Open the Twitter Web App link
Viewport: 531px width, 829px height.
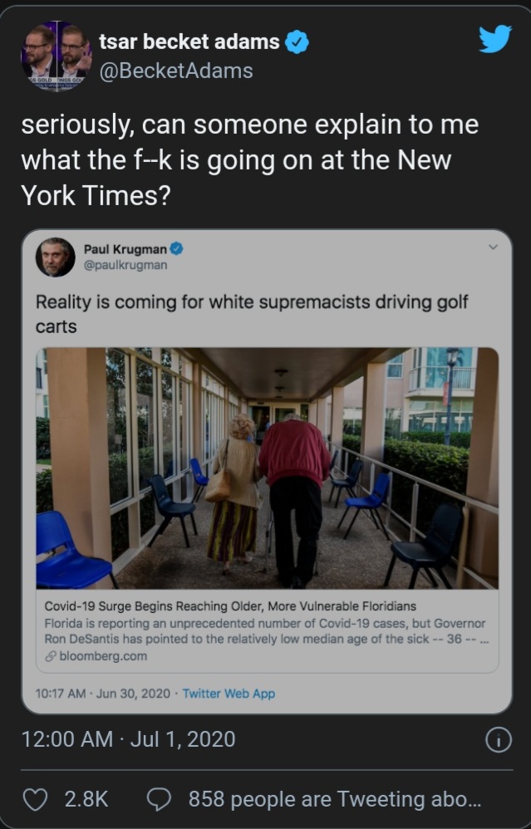[x=229, y=693]
